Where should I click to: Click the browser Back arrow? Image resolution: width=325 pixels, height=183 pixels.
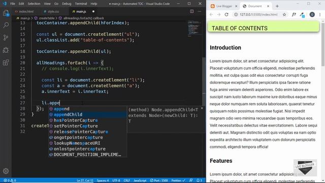coord(211,15)
